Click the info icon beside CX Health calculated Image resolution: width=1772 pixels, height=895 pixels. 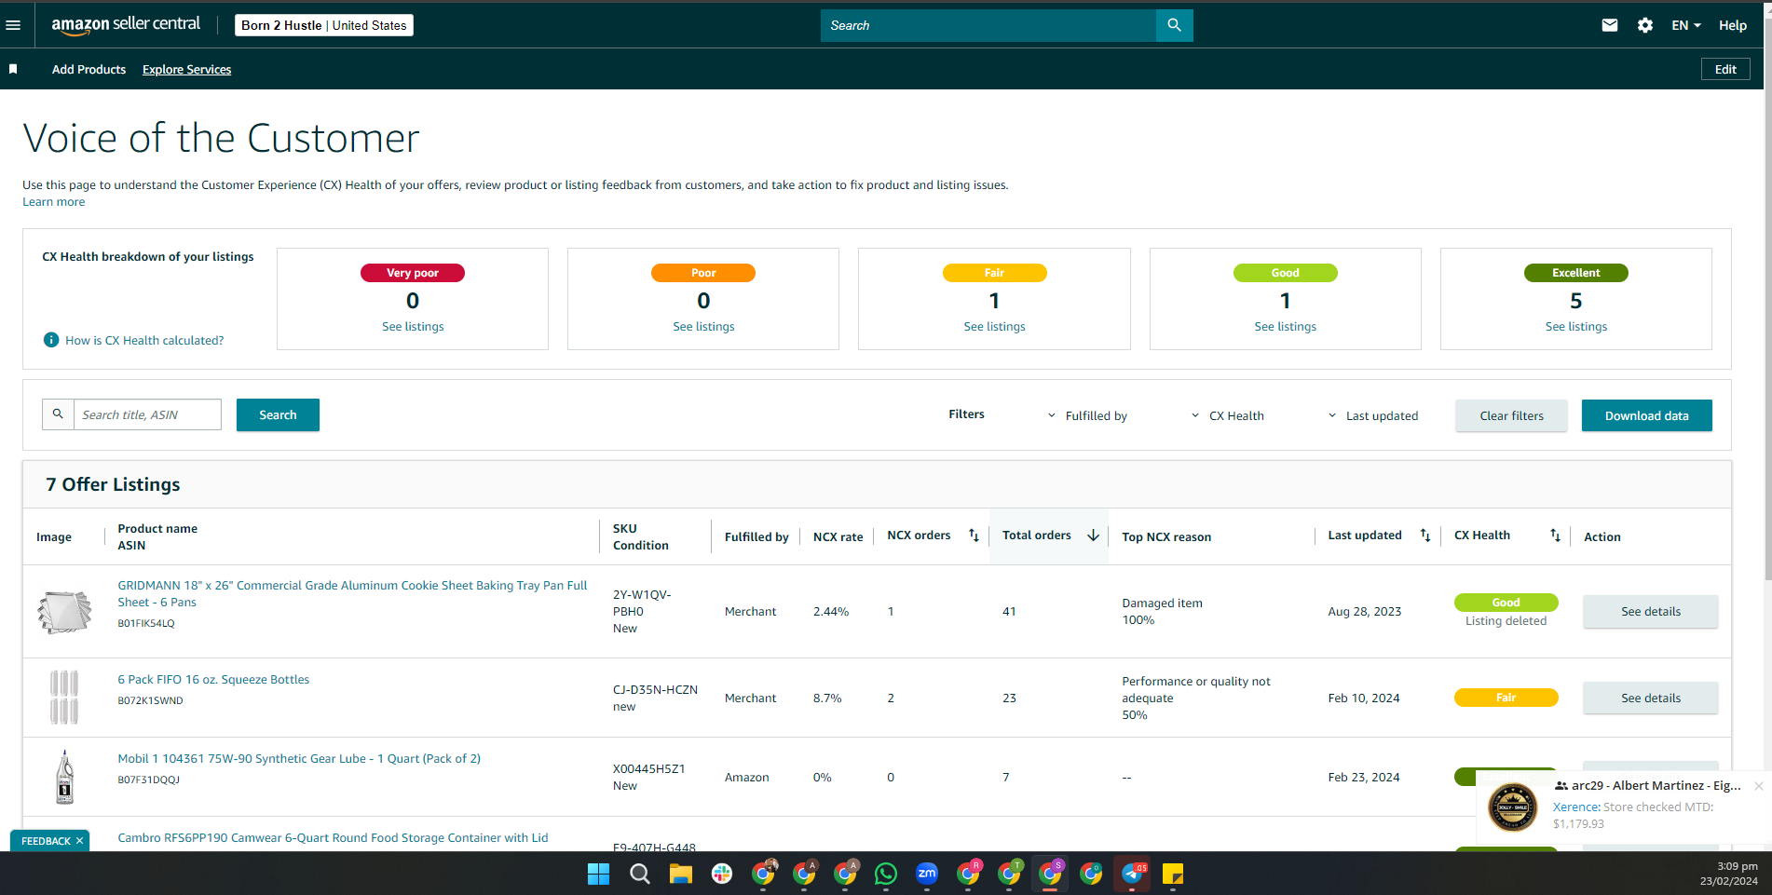(51, 340)
